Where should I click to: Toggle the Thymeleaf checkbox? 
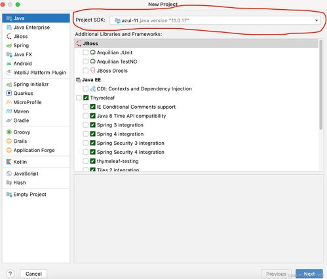[79, 98]
